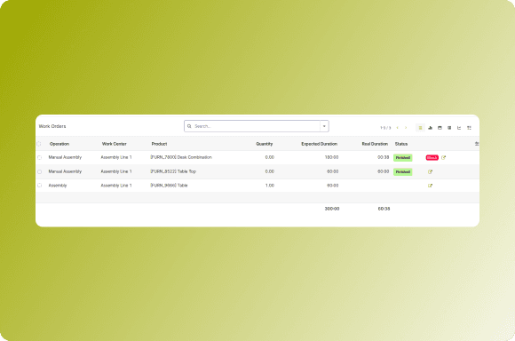515x341 pixels.
Task: Click the 00:38 real duration value
Action: pos(384,157)
